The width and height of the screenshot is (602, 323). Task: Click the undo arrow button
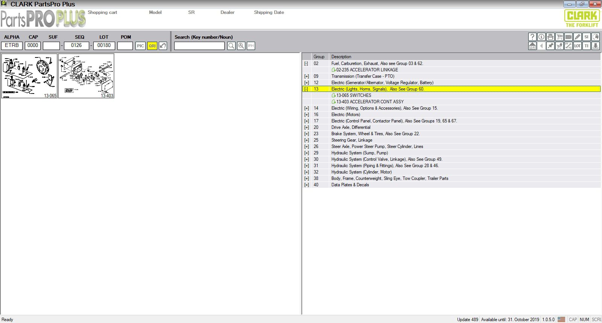[163, 46]
